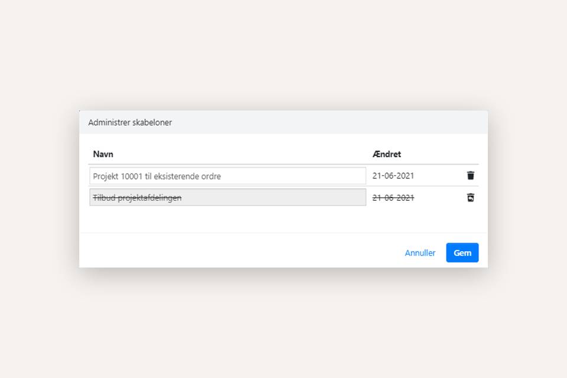Select the Navn column header
Screen dimensions: 567x378
pyautogui.click(x=103, y=154)
